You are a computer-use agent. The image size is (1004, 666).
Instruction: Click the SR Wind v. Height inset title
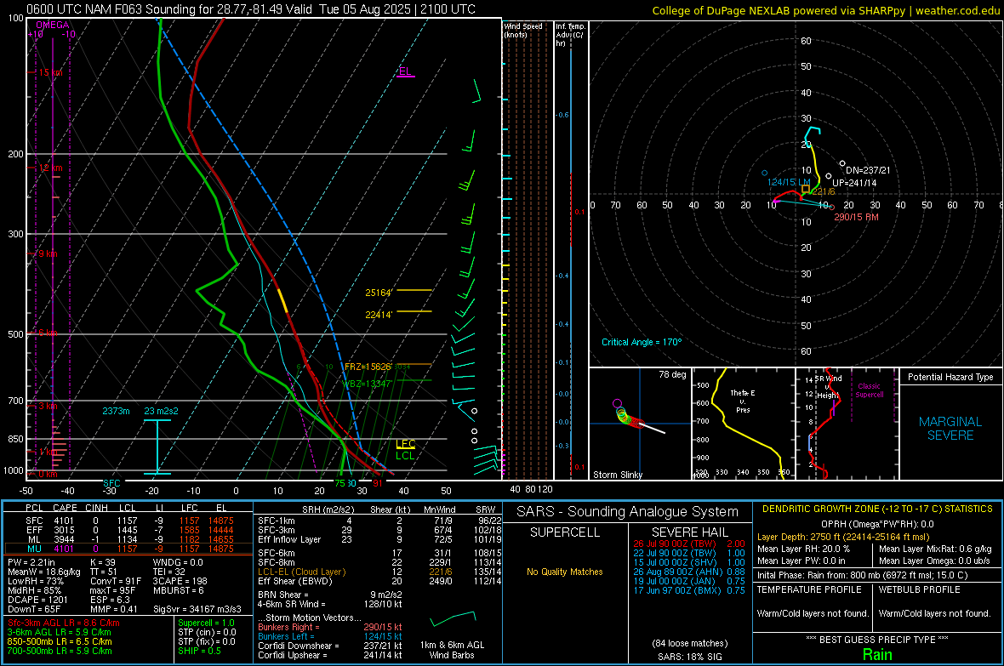828,387
